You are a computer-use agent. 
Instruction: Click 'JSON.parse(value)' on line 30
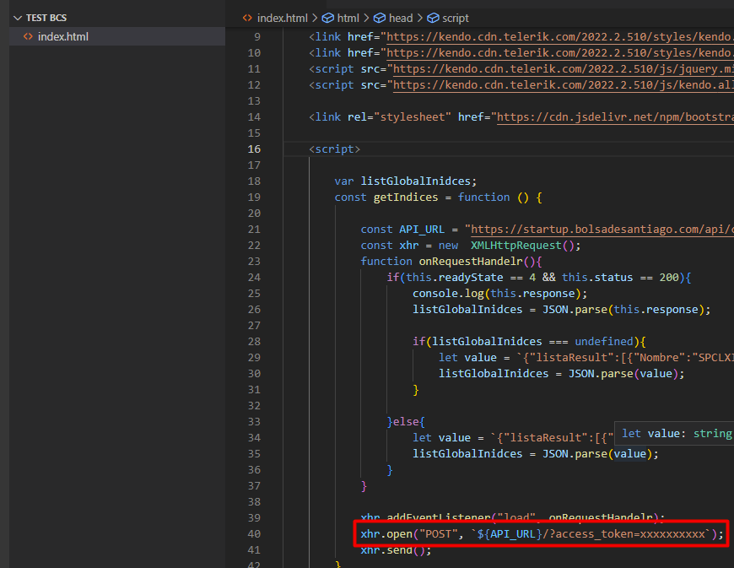pyautogui.click(x=623, y=374)
